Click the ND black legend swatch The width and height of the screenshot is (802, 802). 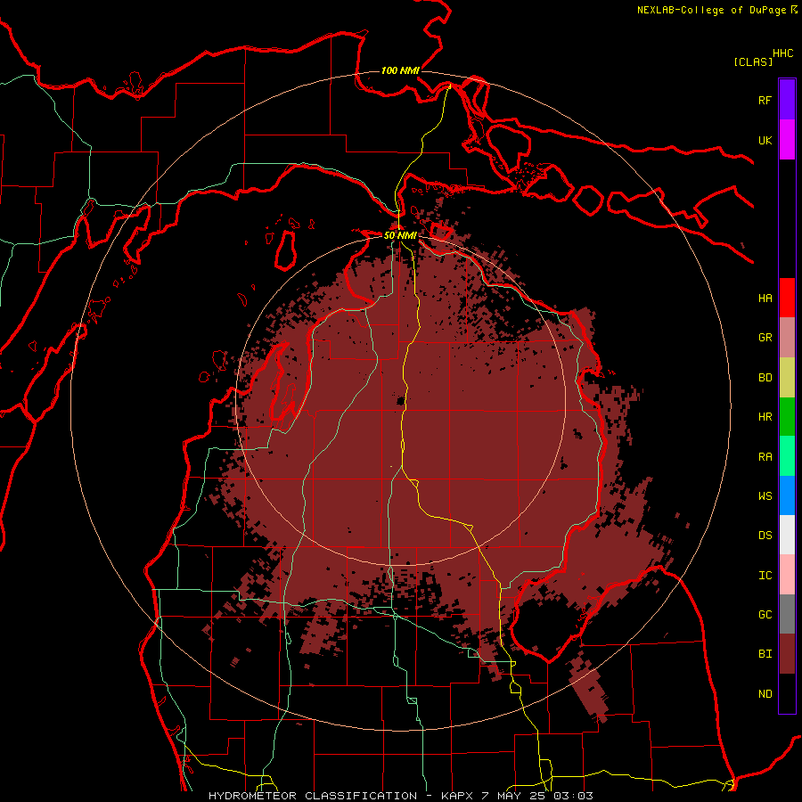(787, 693)
